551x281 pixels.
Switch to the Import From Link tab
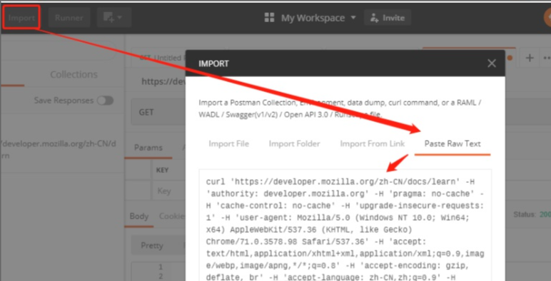(373, 143)
